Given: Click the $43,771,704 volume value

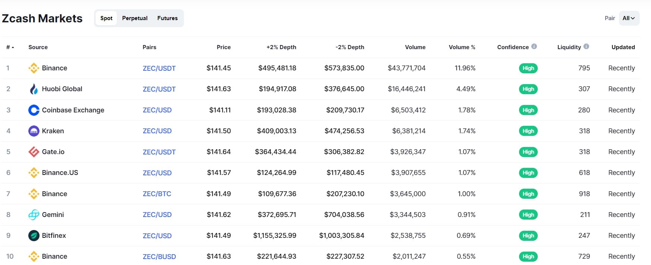Looking at the screenshot, I should 407,68.
